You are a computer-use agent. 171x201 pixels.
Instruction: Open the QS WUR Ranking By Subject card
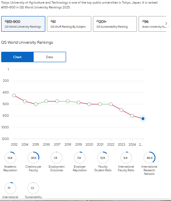pyautogui.click(x=69, y=24)
